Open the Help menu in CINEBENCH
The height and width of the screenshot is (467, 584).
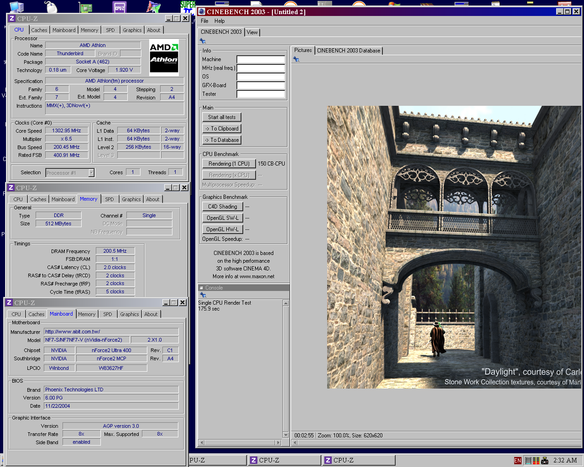pyautogui.click(x=219, y=21)
